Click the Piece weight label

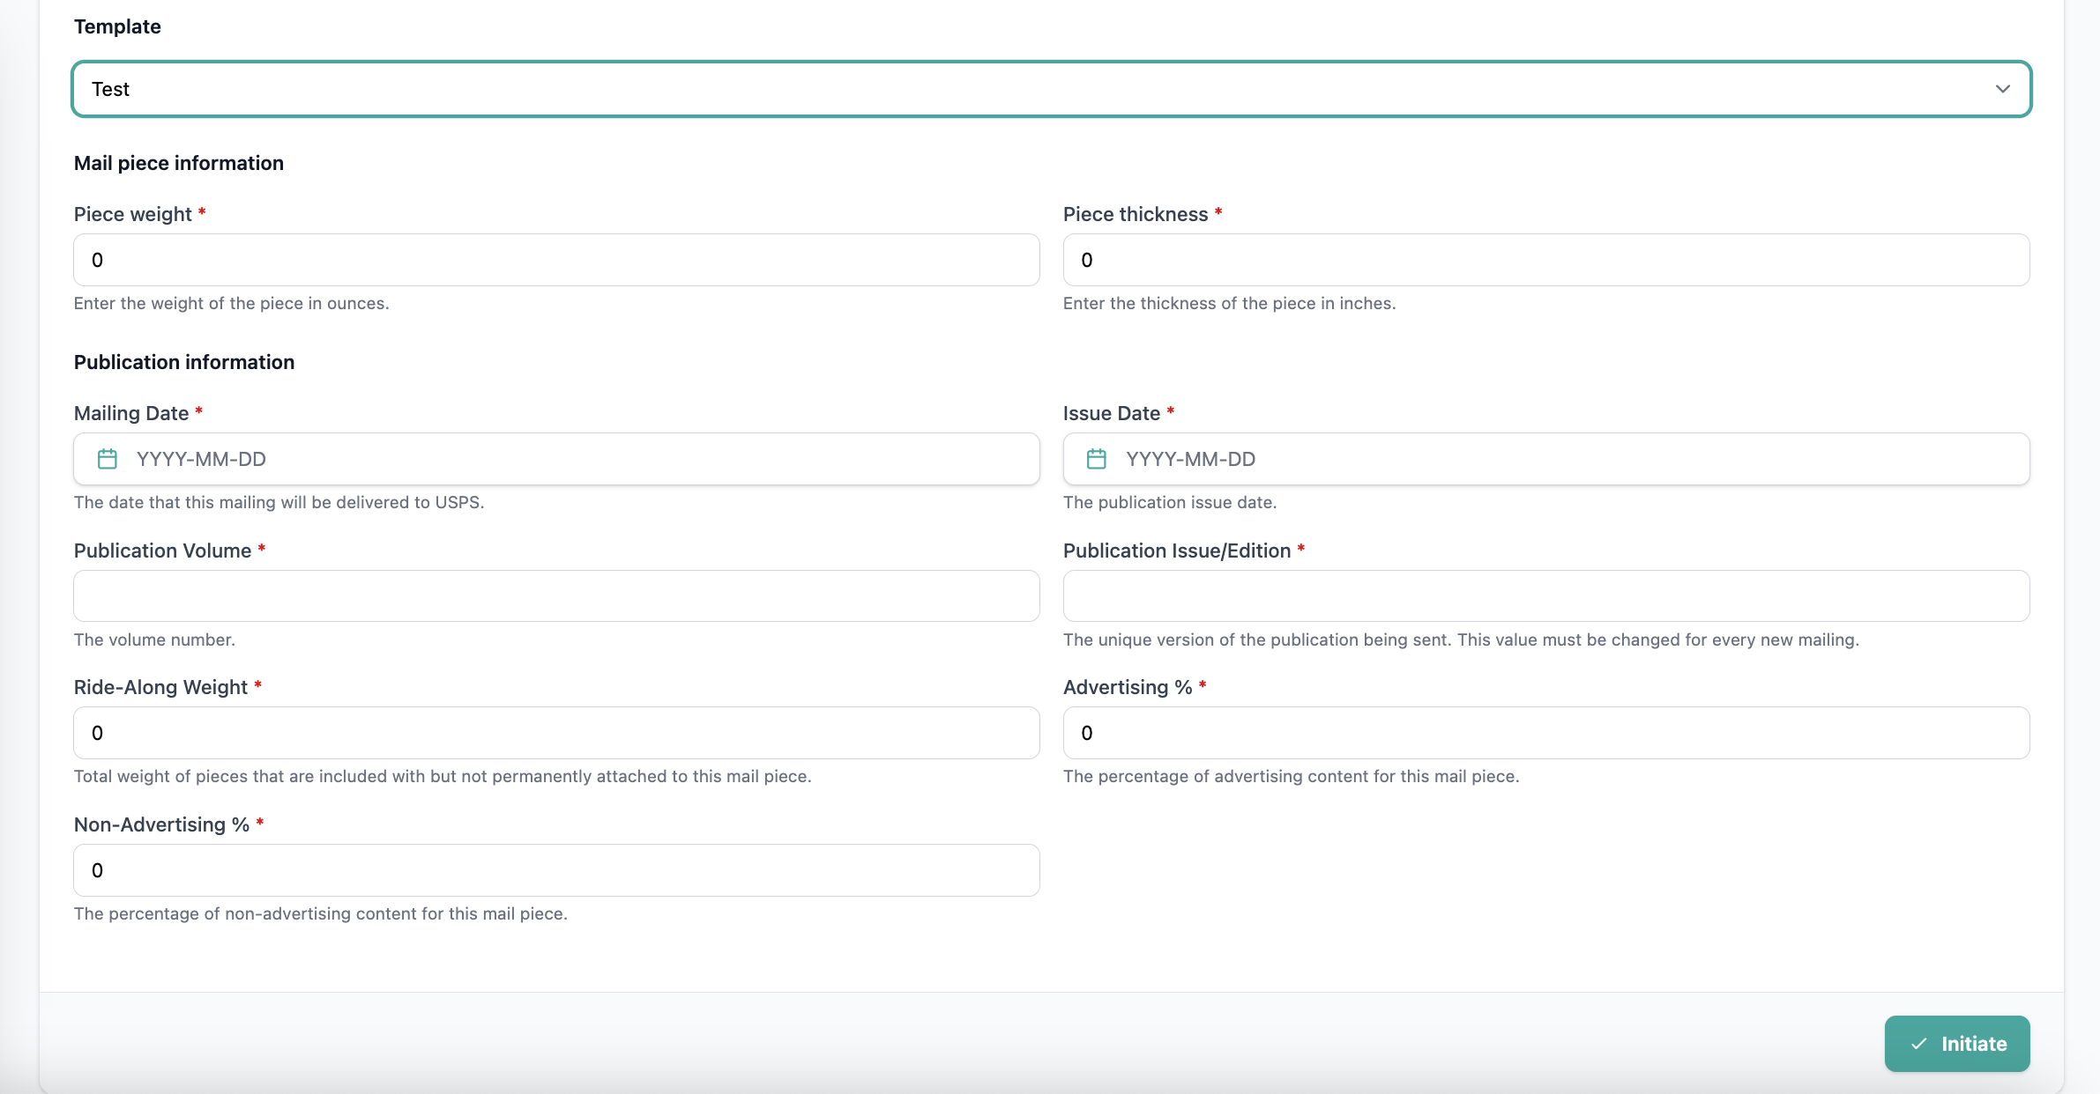pyautogui.click(x=133, y=214)
